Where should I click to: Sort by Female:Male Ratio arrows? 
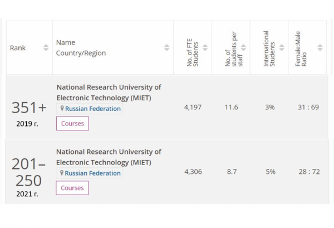coord(320,47)
